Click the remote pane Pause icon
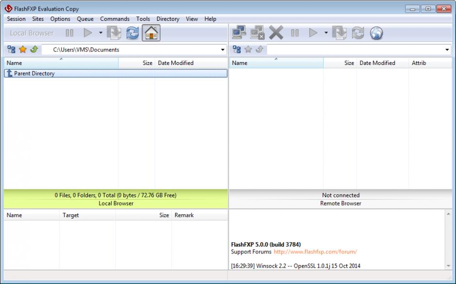Image resolution: width=456 pixels, height=284 pixels. pyautogui.click(x=294, y=33)
